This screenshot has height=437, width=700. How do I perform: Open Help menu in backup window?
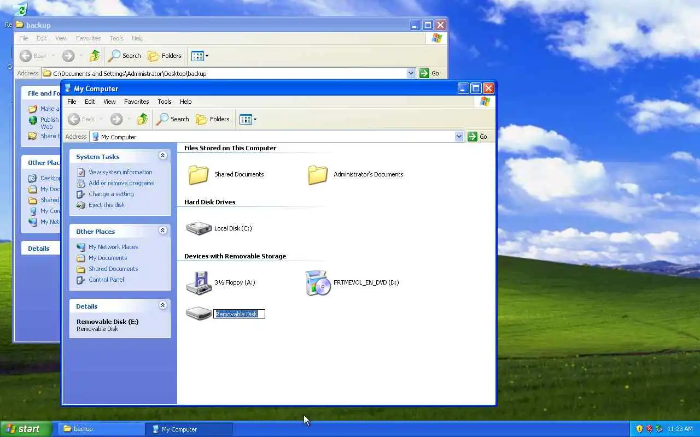(138, 38)
